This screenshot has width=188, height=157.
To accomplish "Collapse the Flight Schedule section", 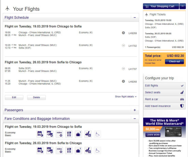I will (135, 18).
